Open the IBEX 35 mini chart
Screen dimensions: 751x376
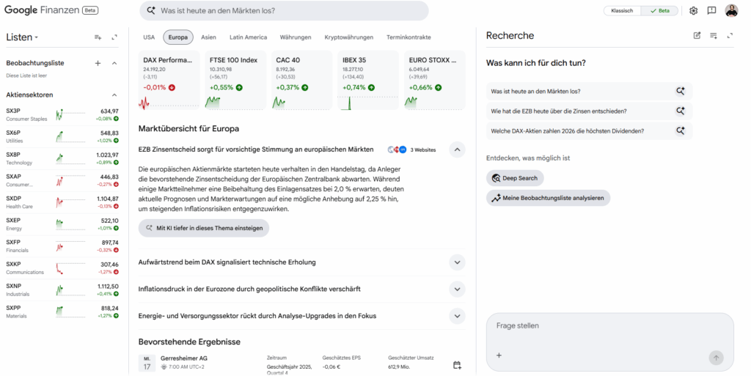[x=368, y=103]
